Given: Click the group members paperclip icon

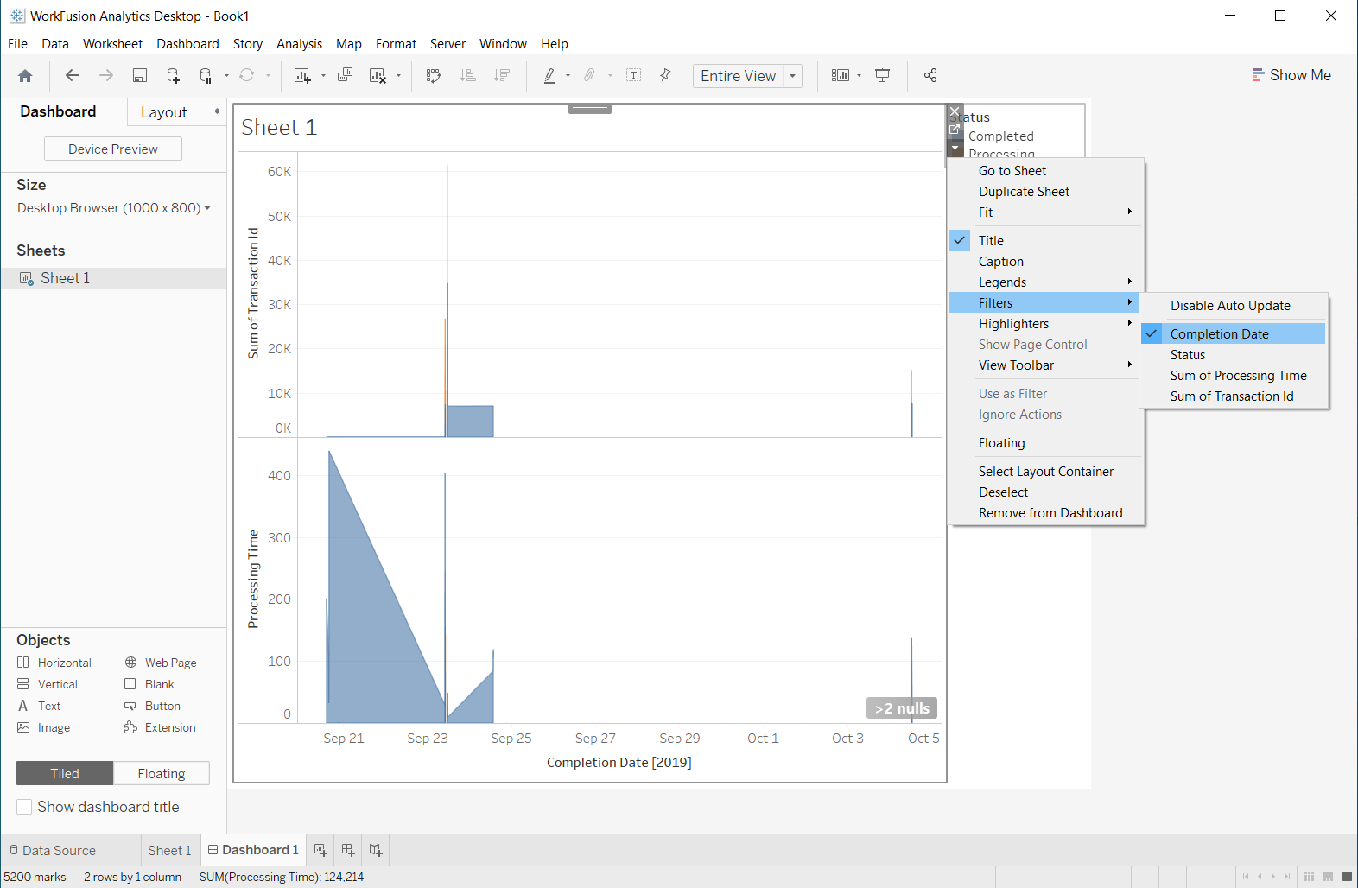Looking at the screenshot, I should (x=590, y=76).
